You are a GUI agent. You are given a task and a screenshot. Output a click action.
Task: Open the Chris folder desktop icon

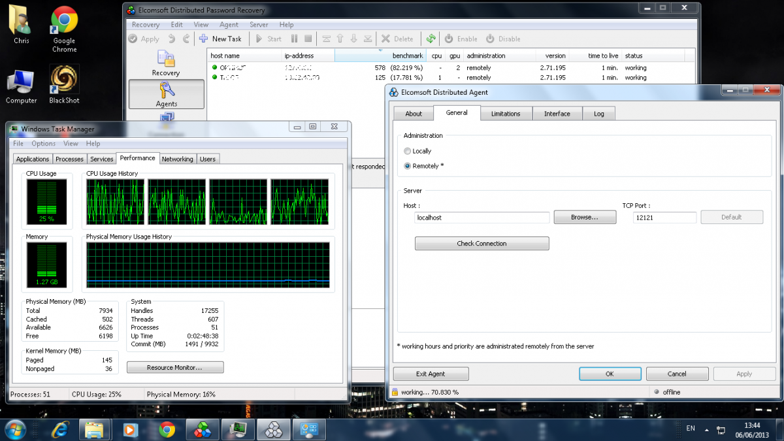click(22, 24)
